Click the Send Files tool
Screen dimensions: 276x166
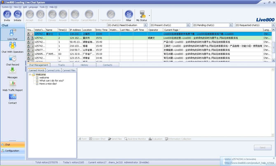[x=115, y=139]
